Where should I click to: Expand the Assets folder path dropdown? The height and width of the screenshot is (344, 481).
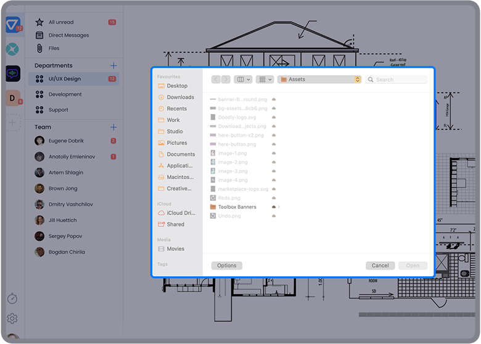click(x=357, y=80)
